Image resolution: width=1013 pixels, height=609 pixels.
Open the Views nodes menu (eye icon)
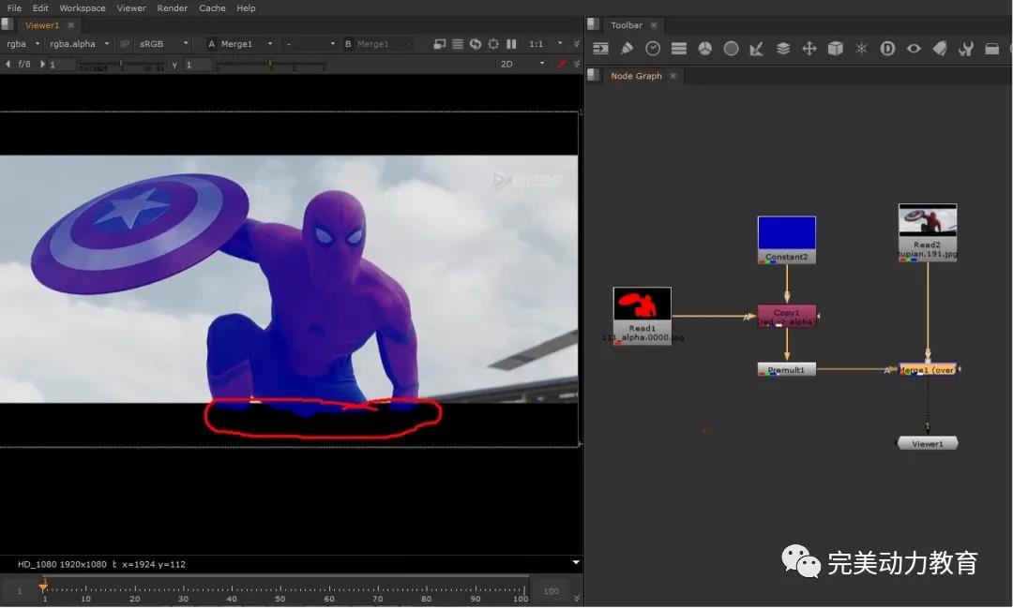tap(914, 49)
